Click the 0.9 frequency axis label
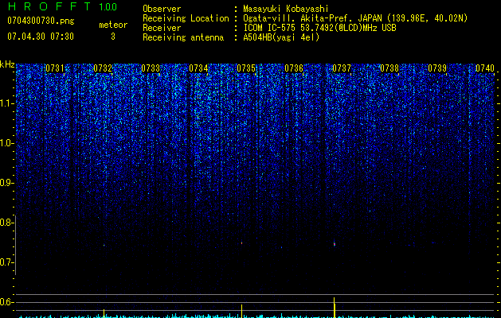 pyautogui.click(x=6, y=183)
